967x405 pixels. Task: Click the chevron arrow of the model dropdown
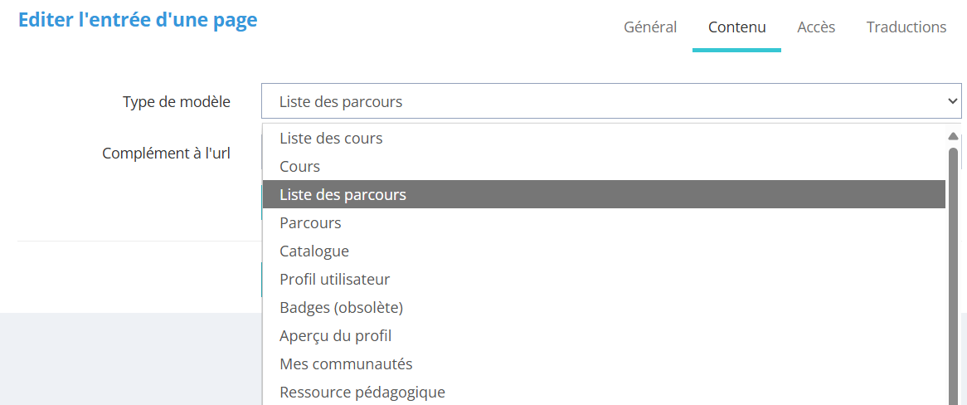point(952,101)
